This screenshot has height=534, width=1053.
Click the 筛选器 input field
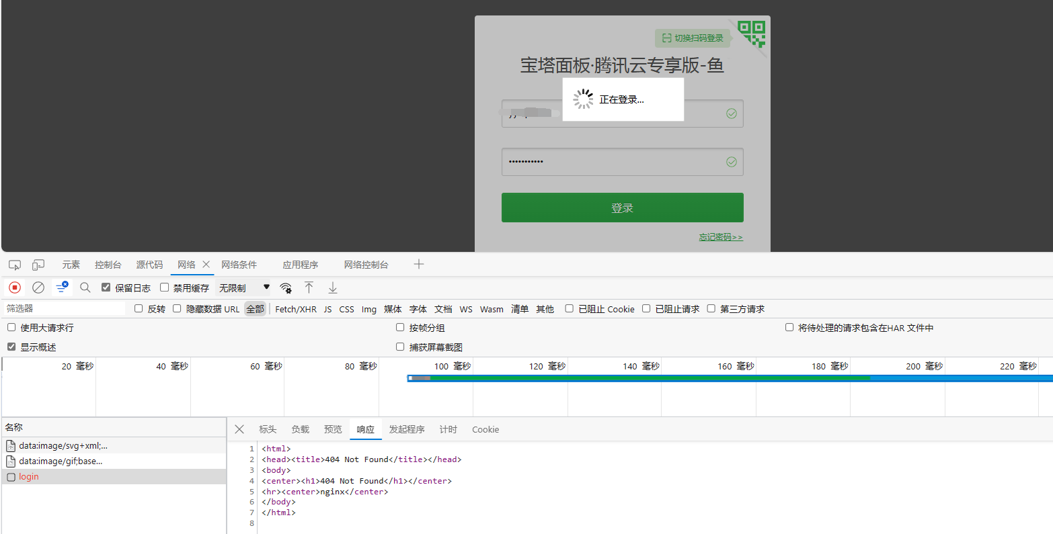point(64,308)
